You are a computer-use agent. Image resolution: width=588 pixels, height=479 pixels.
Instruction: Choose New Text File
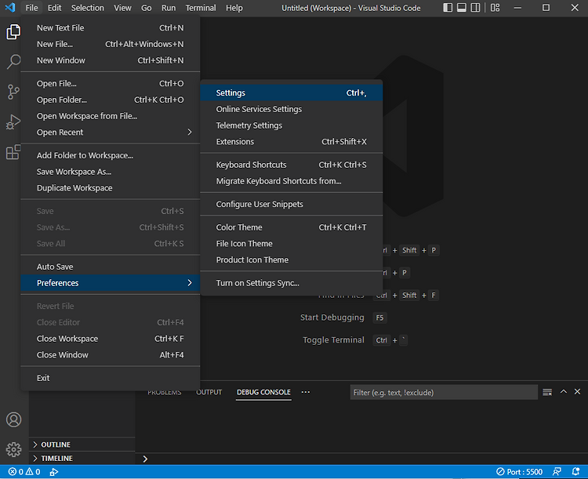111,27
